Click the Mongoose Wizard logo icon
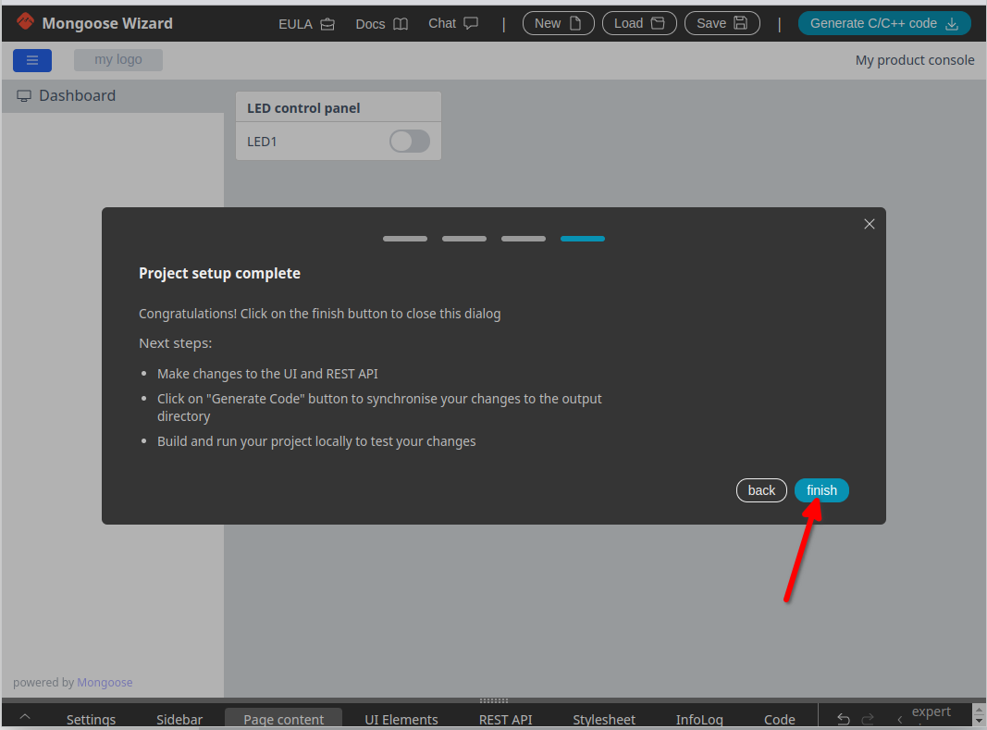987x730 pixels. (x=26, y=22)
